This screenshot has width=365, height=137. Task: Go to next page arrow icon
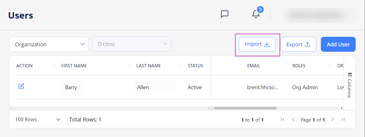[333, 119]
